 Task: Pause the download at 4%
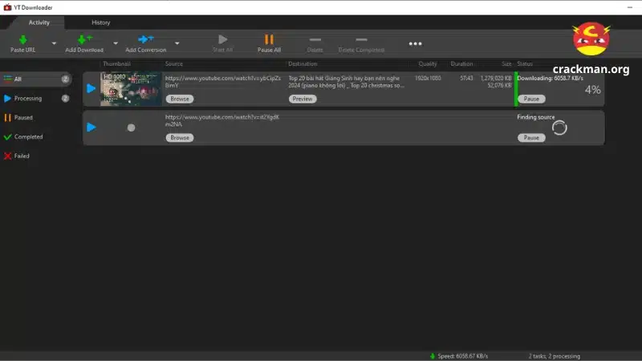pos(531,99)
